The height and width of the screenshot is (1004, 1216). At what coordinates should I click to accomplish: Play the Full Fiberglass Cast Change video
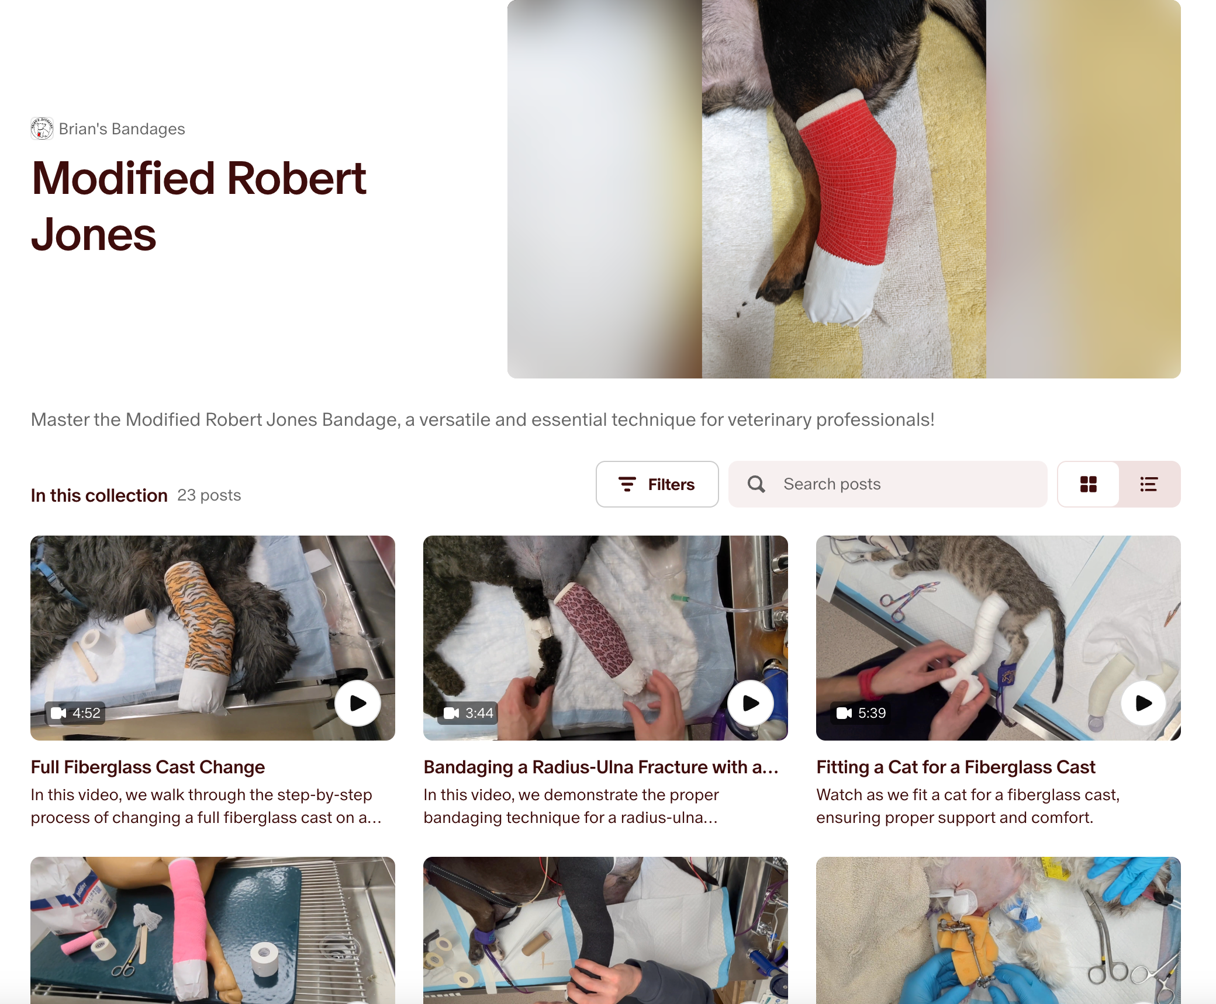tap(358, 703)
